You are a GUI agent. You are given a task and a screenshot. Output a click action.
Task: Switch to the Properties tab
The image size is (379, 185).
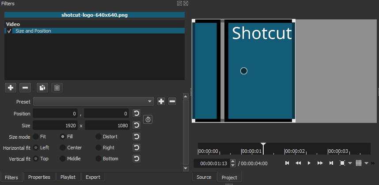(39, 177)
